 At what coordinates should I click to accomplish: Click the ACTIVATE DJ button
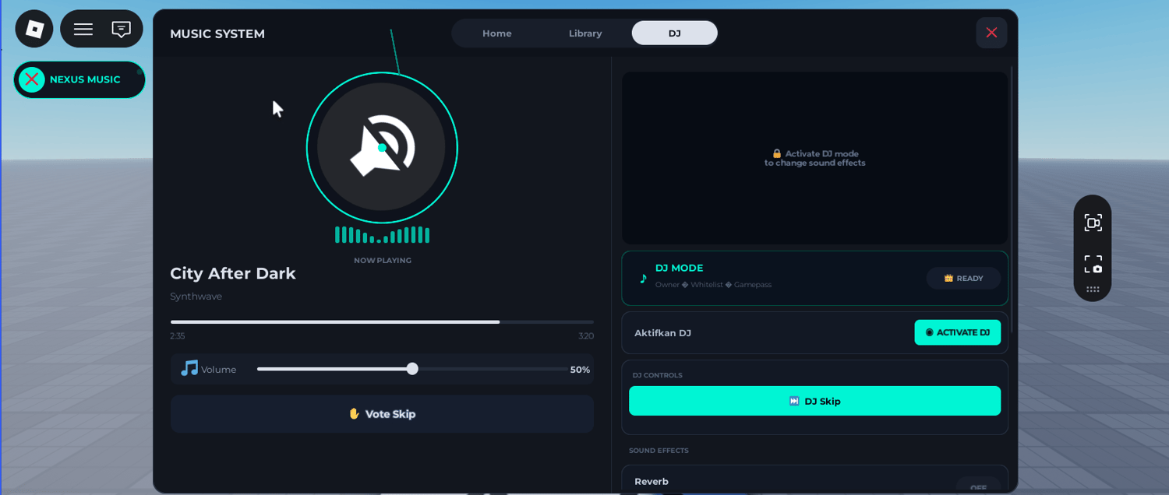point(958,332)
